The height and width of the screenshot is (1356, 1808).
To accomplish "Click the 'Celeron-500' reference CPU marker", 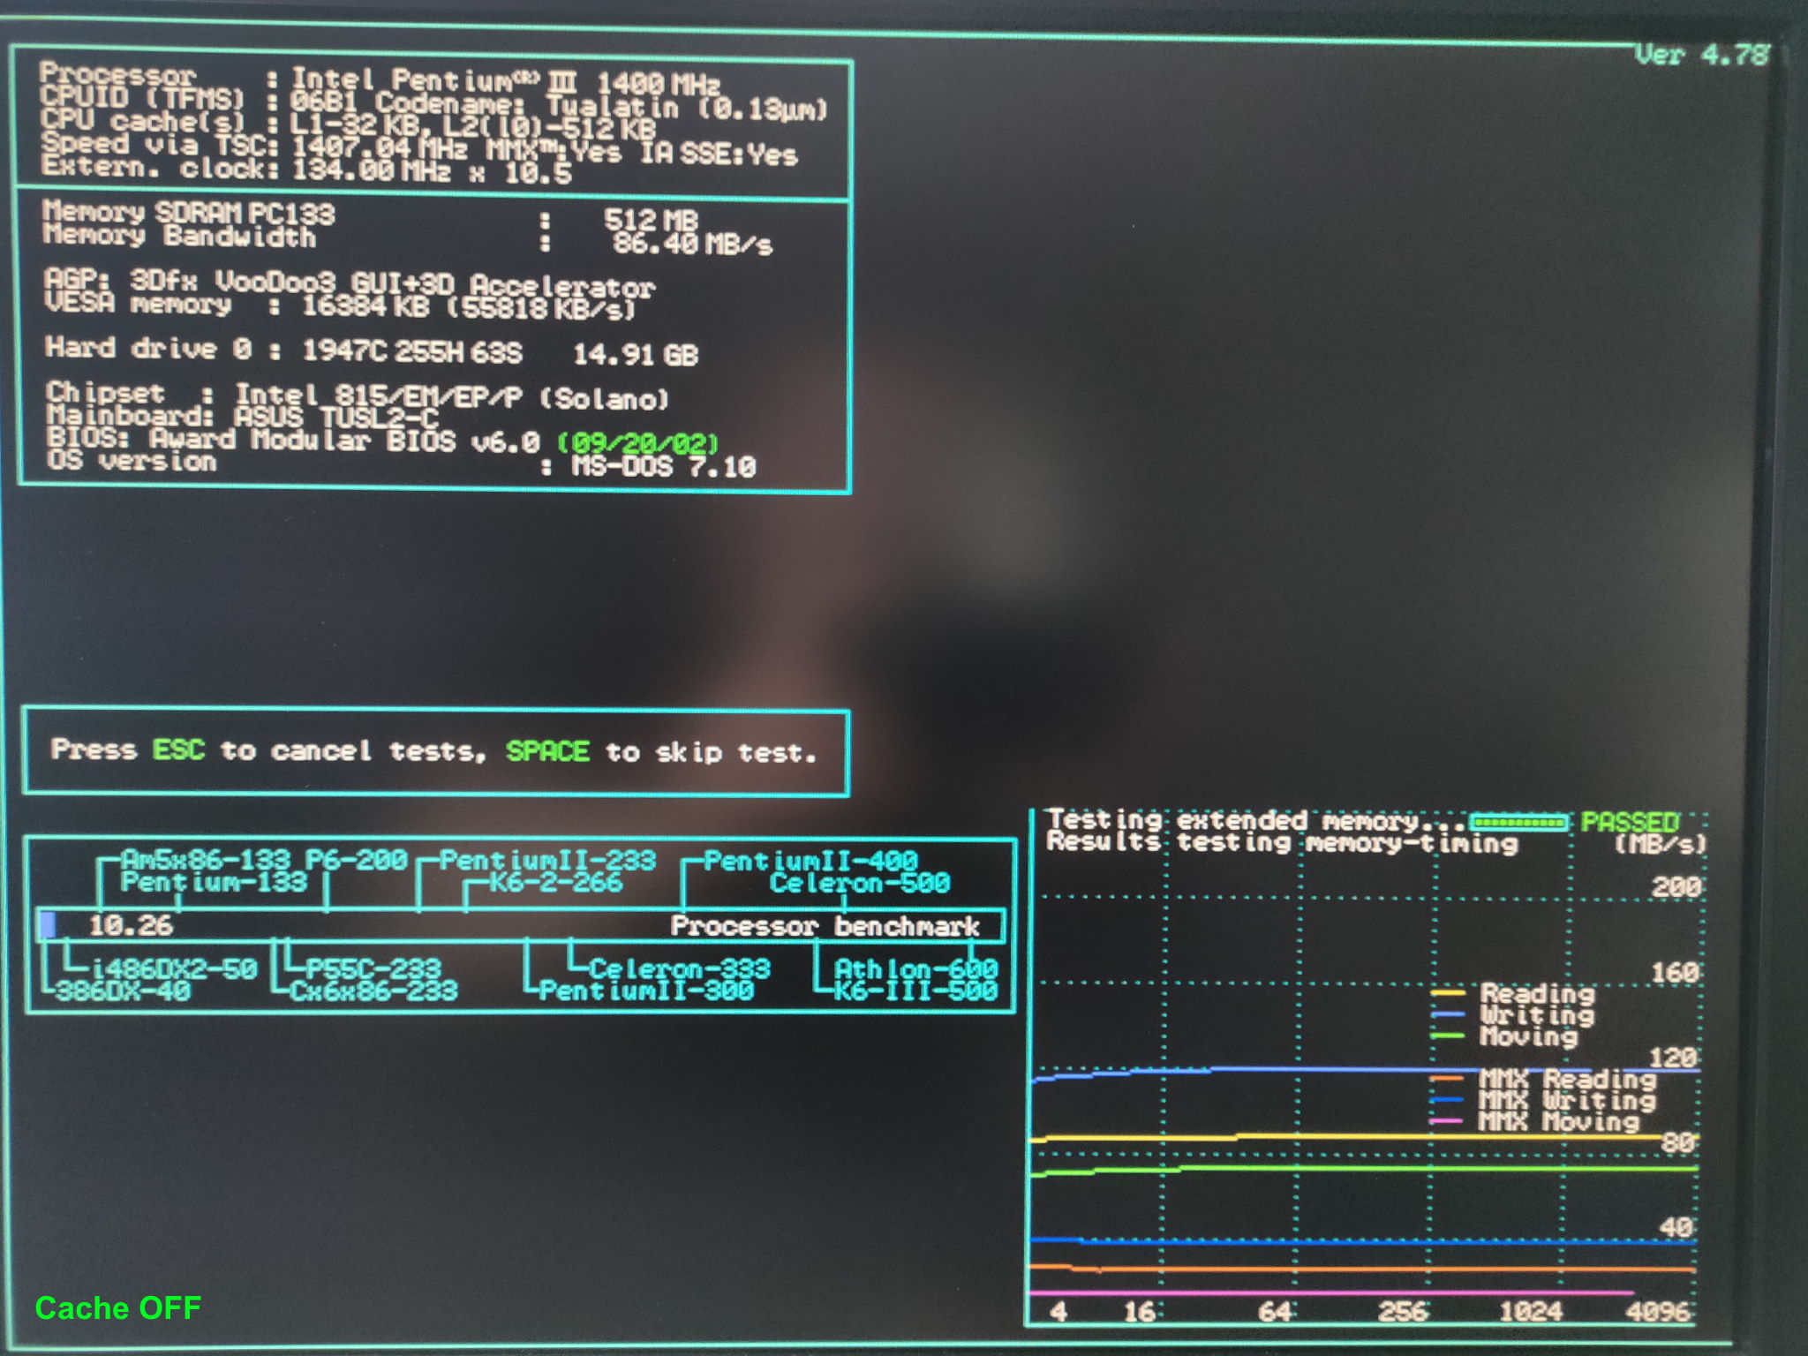I will coord(859,883).
